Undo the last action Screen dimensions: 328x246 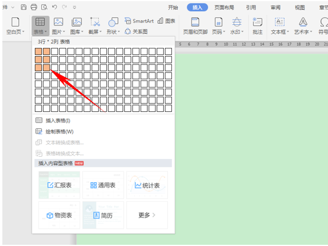(x=54, y=7)
